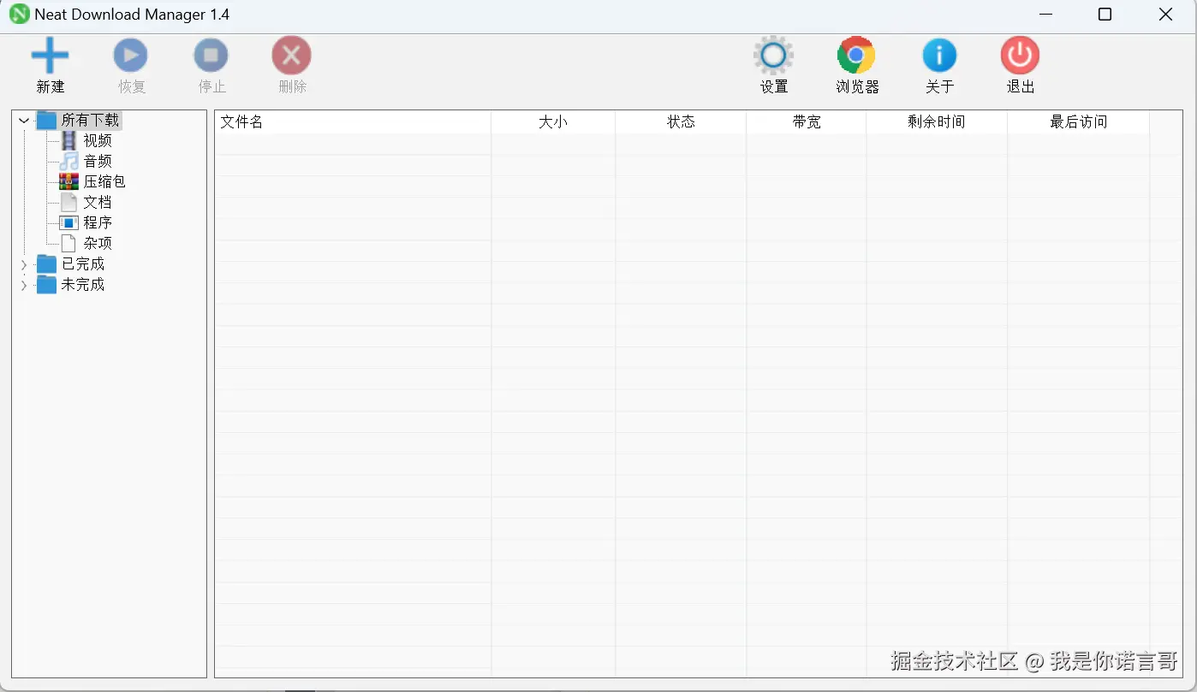The image size is (1197, 692).
Task: Collapse the 所有下载 tree node
Action: tap(24, 121)
